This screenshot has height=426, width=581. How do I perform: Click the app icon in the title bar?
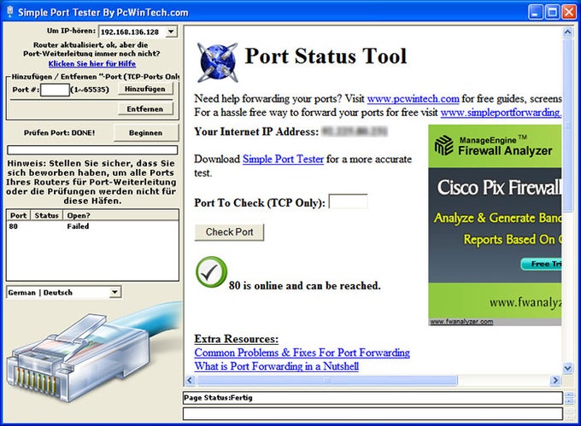pyautogui.click(x=10, y=11)
